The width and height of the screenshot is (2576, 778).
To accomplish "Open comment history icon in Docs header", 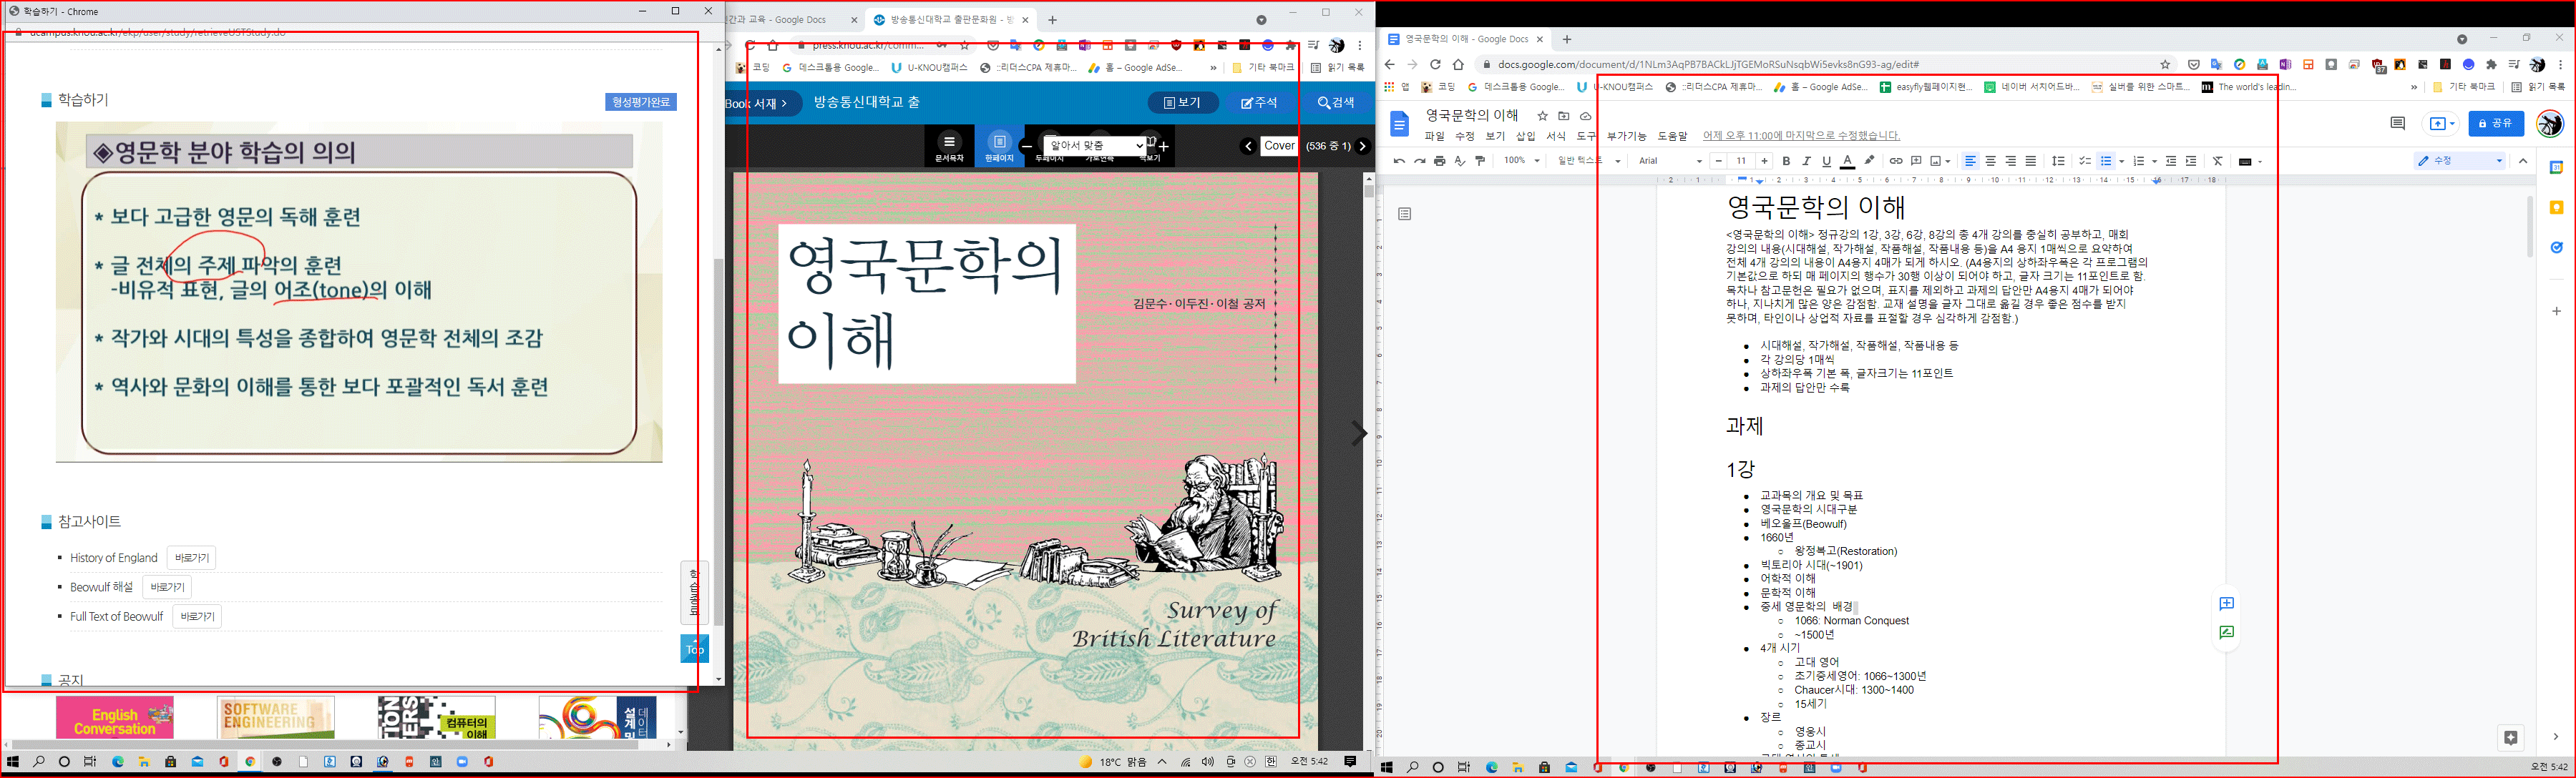I will click(2397, 124).
